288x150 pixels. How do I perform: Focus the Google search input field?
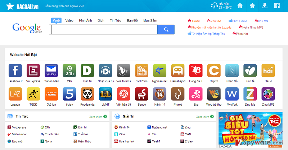[103, 29]
